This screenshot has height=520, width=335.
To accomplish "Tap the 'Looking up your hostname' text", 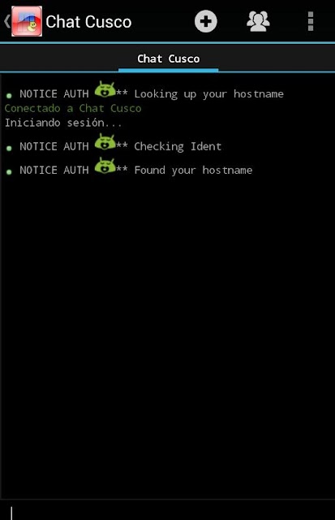I will [x=209, y=94].
